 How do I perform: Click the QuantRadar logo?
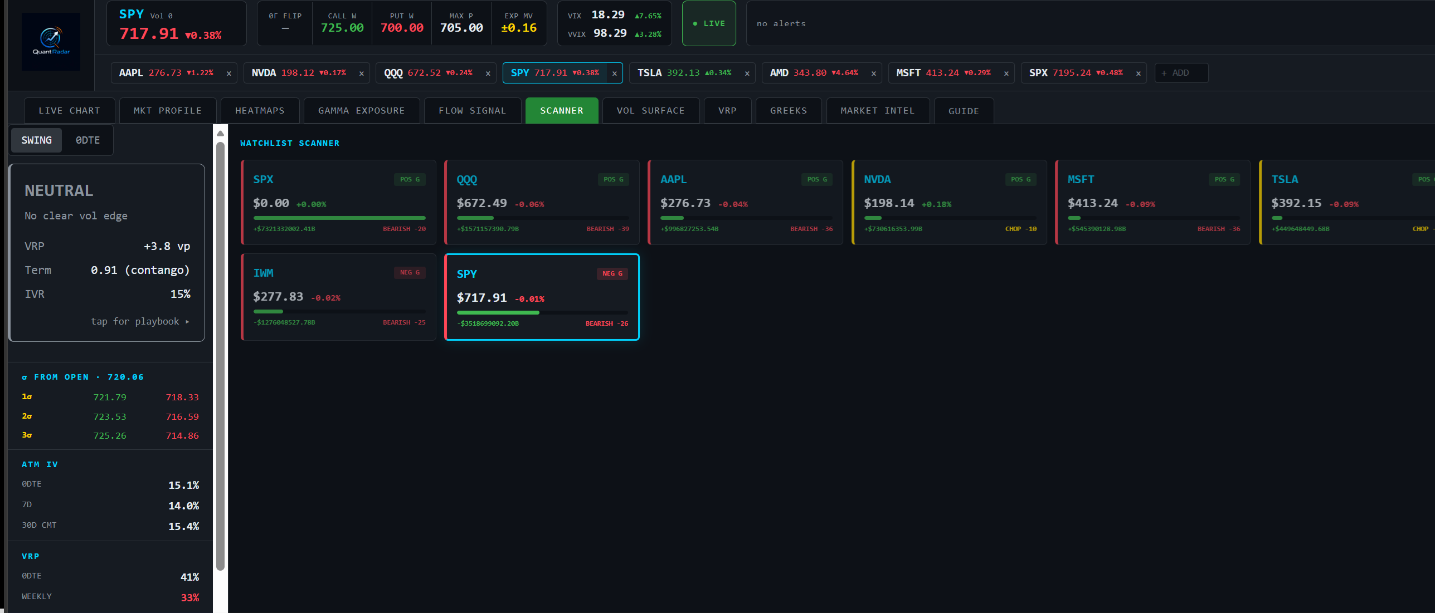(x=51, y=41)
